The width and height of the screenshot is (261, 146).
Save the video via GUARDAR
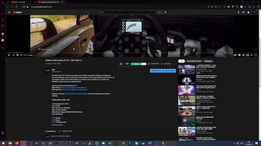point(166,64)
